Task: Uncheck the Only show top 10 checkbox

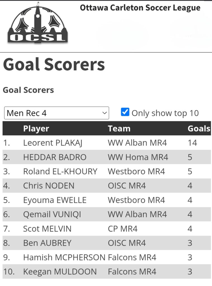Action: (x=125, y=112)
